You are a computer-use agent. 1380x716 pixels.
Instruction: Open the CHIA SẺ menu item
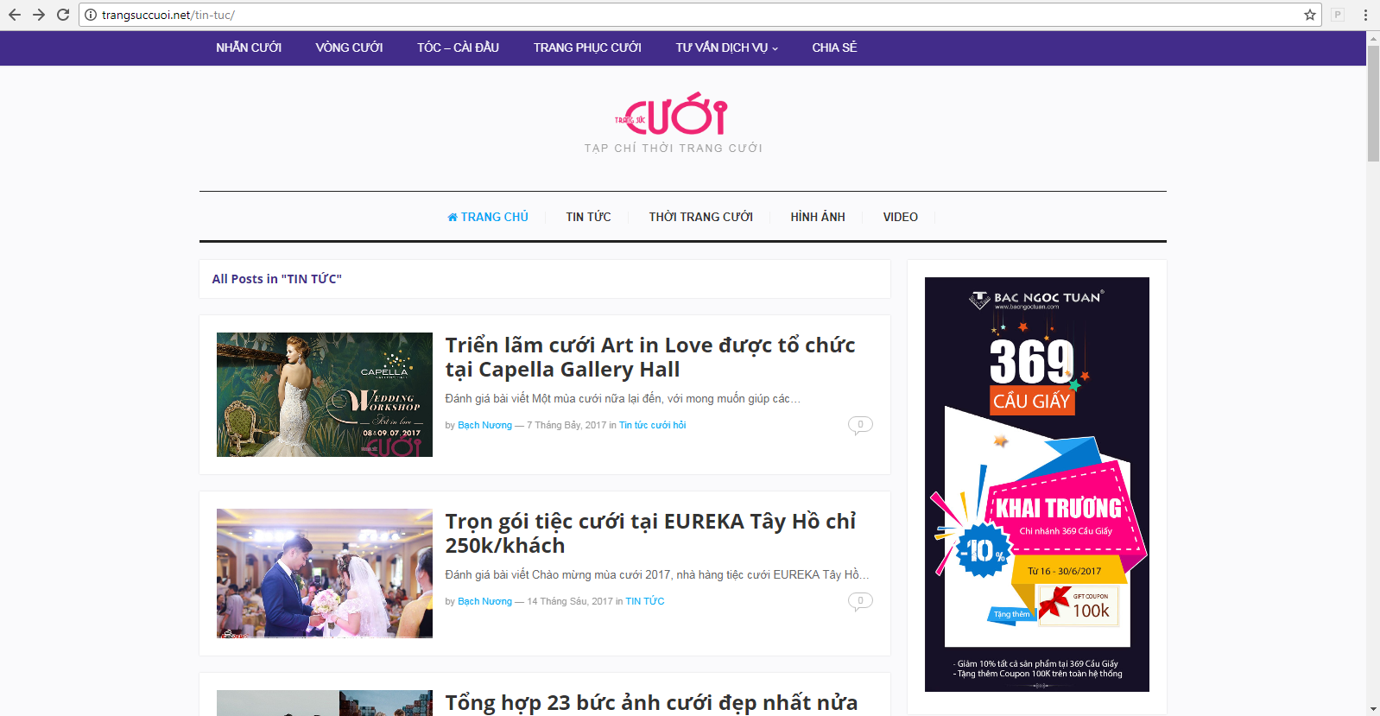[x=834, y=48]
